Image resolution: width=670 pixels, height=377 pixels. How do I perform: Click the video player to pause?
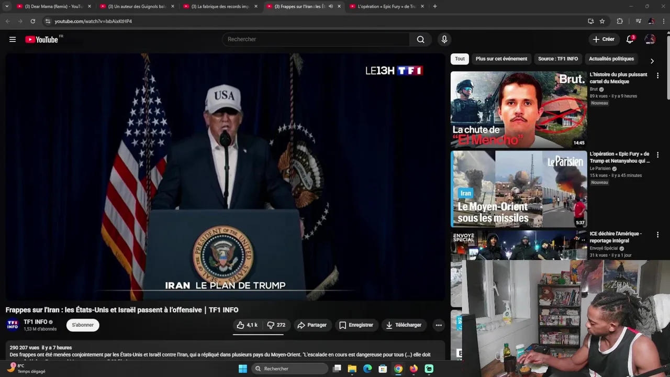click(x=225, y=177)
